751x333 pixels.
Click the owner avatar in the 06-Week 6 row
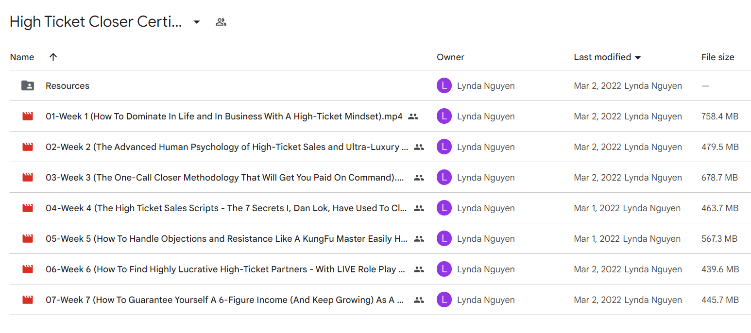(x=444, y=269)
